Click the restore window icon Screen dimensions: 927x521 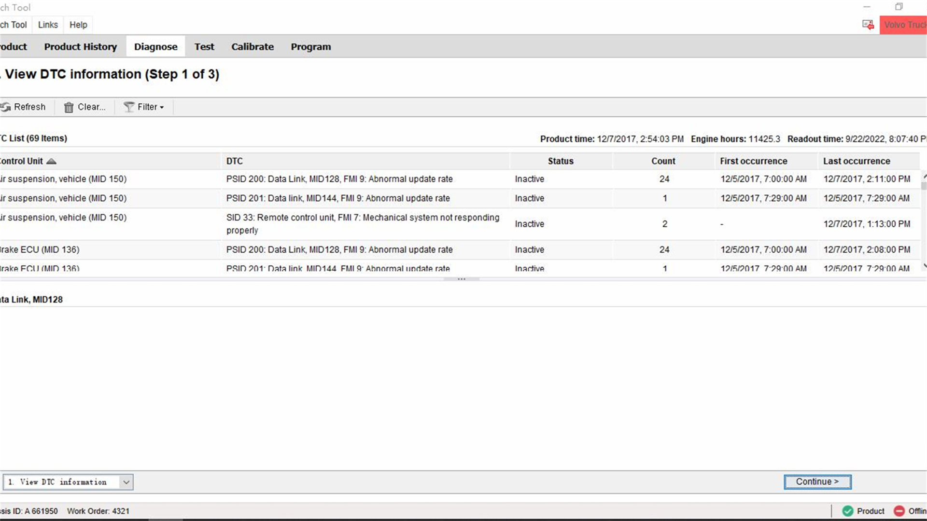[x=899, y=7]
